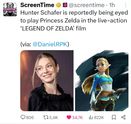
Task: View post analytics bar chart icon
Action: click(x=91, y=117)
